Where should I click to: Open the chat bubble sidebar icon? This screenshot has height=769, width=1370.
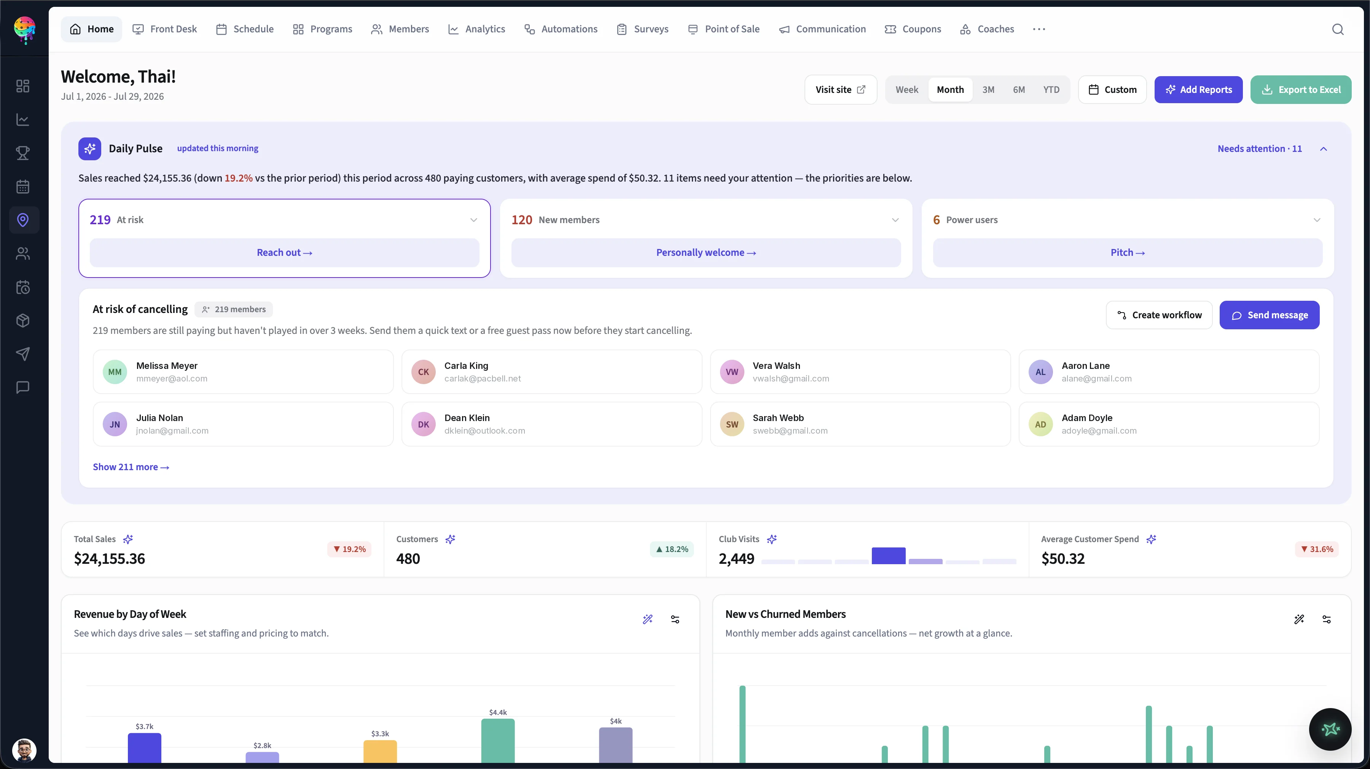(23, 388)
